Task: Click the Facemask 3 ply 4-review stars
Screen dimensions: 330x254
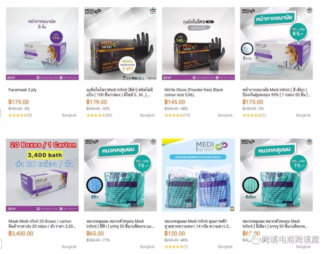Action: click(20, 115)
